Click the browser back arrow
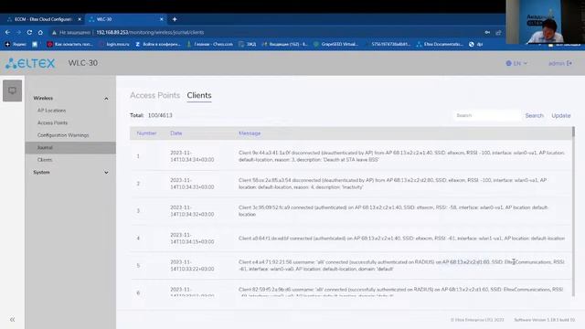The width and height of the screenshot is (585, 329). 8,33
